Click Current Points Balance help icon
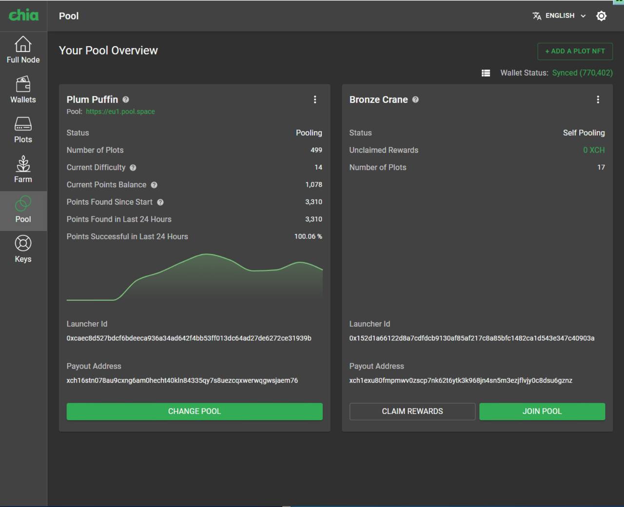The width and height of the screenshot is (624, 507). coord(154,185)
